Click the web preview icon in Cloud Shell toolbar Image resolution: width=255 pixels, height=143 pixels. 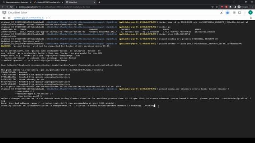(x=234, y=13)
